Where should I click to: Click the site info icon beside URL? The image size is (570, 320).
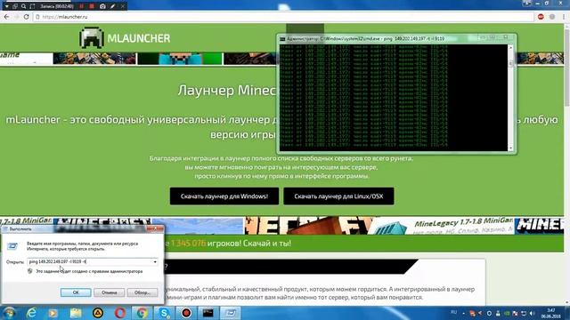coord(37,17)
